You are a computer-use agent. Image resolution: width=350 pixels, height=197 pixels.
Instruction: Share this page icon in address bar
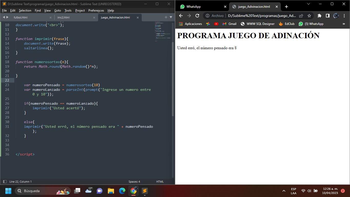click(301, 16)
